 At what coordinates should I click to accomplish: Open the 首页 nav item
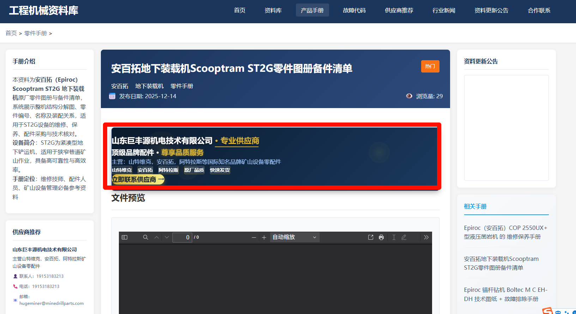coord(240,10)
